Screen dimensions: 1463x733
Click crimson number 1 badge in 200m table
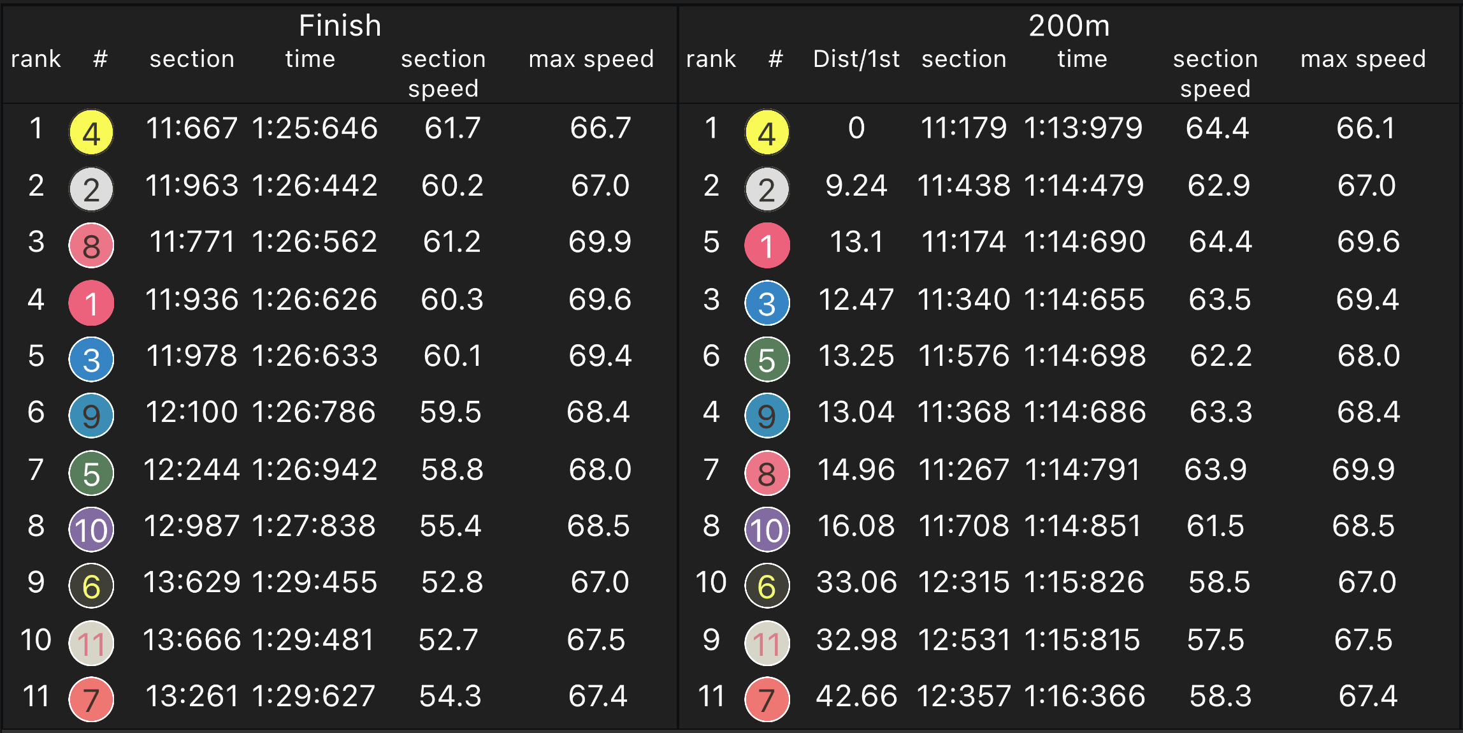767,245
